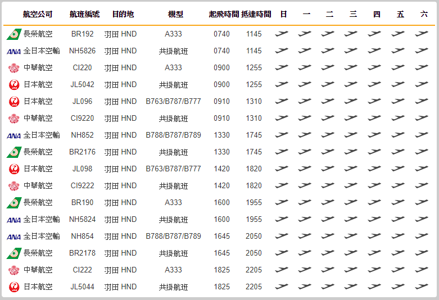Select flight number JL096
Viewport: 439px width, 300px height.
click(x=82, y=101)
